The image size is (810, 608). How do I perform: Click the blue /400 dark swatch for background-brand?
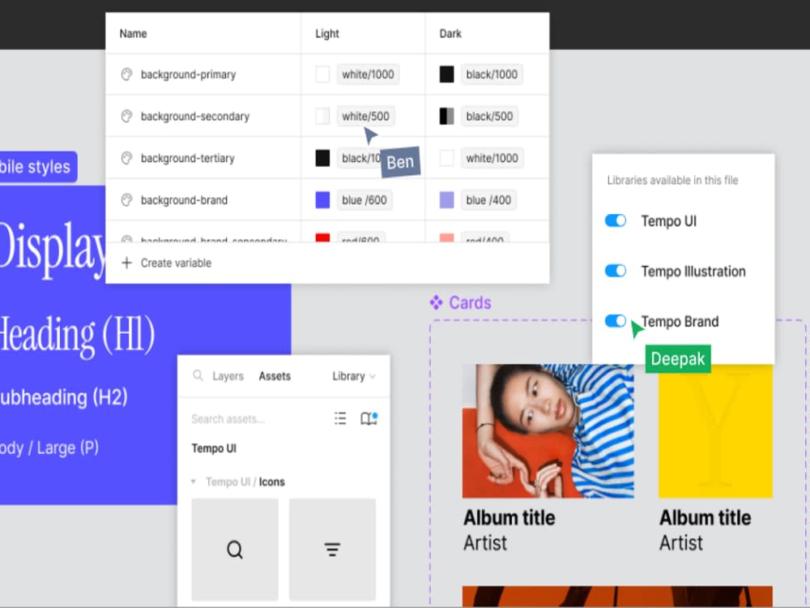coord(447,200)
